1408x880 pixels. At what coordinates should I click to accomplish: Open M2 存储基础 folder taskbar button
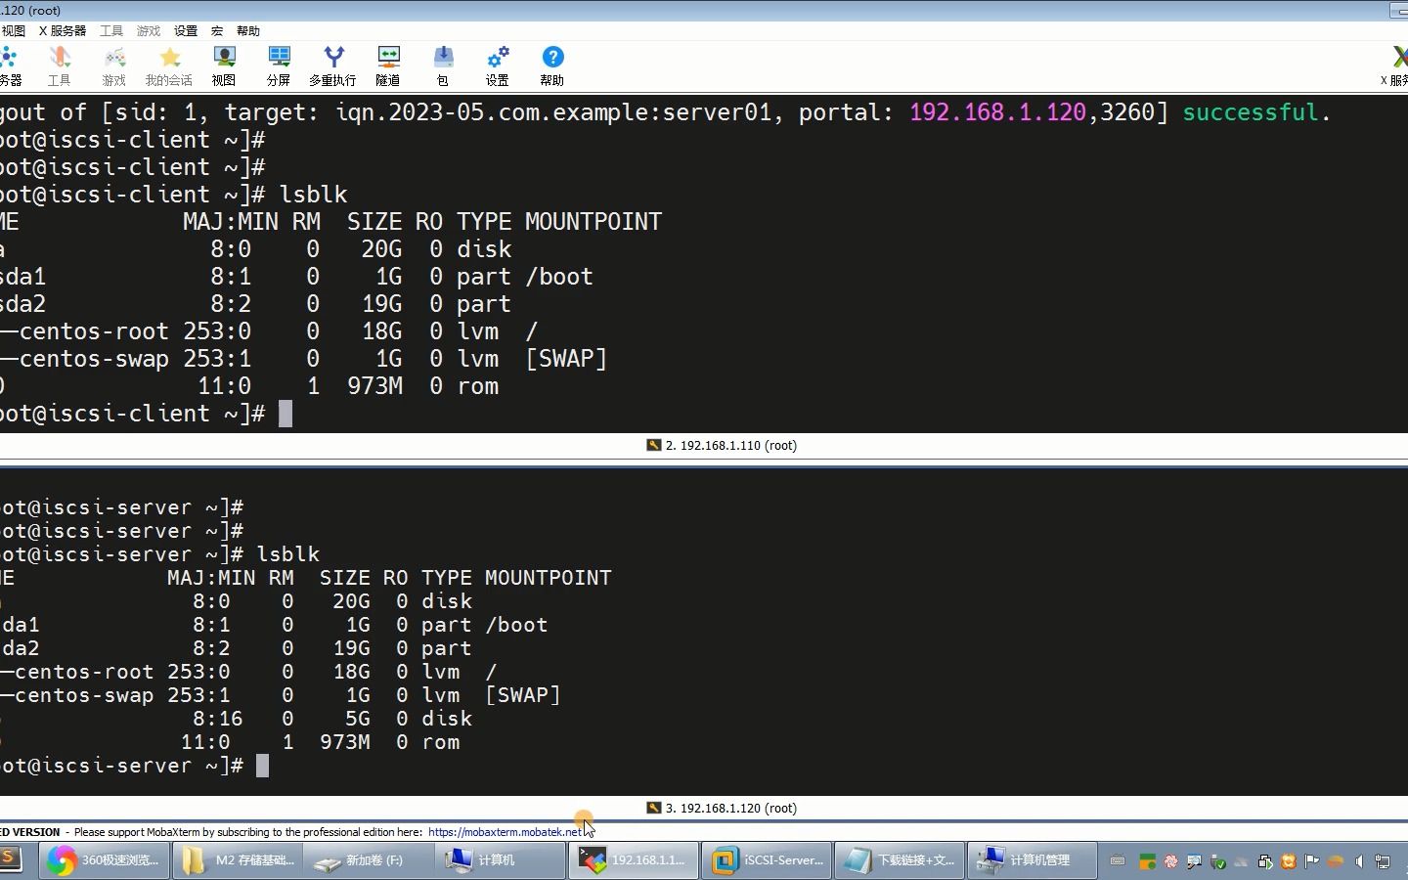(239, 860)
